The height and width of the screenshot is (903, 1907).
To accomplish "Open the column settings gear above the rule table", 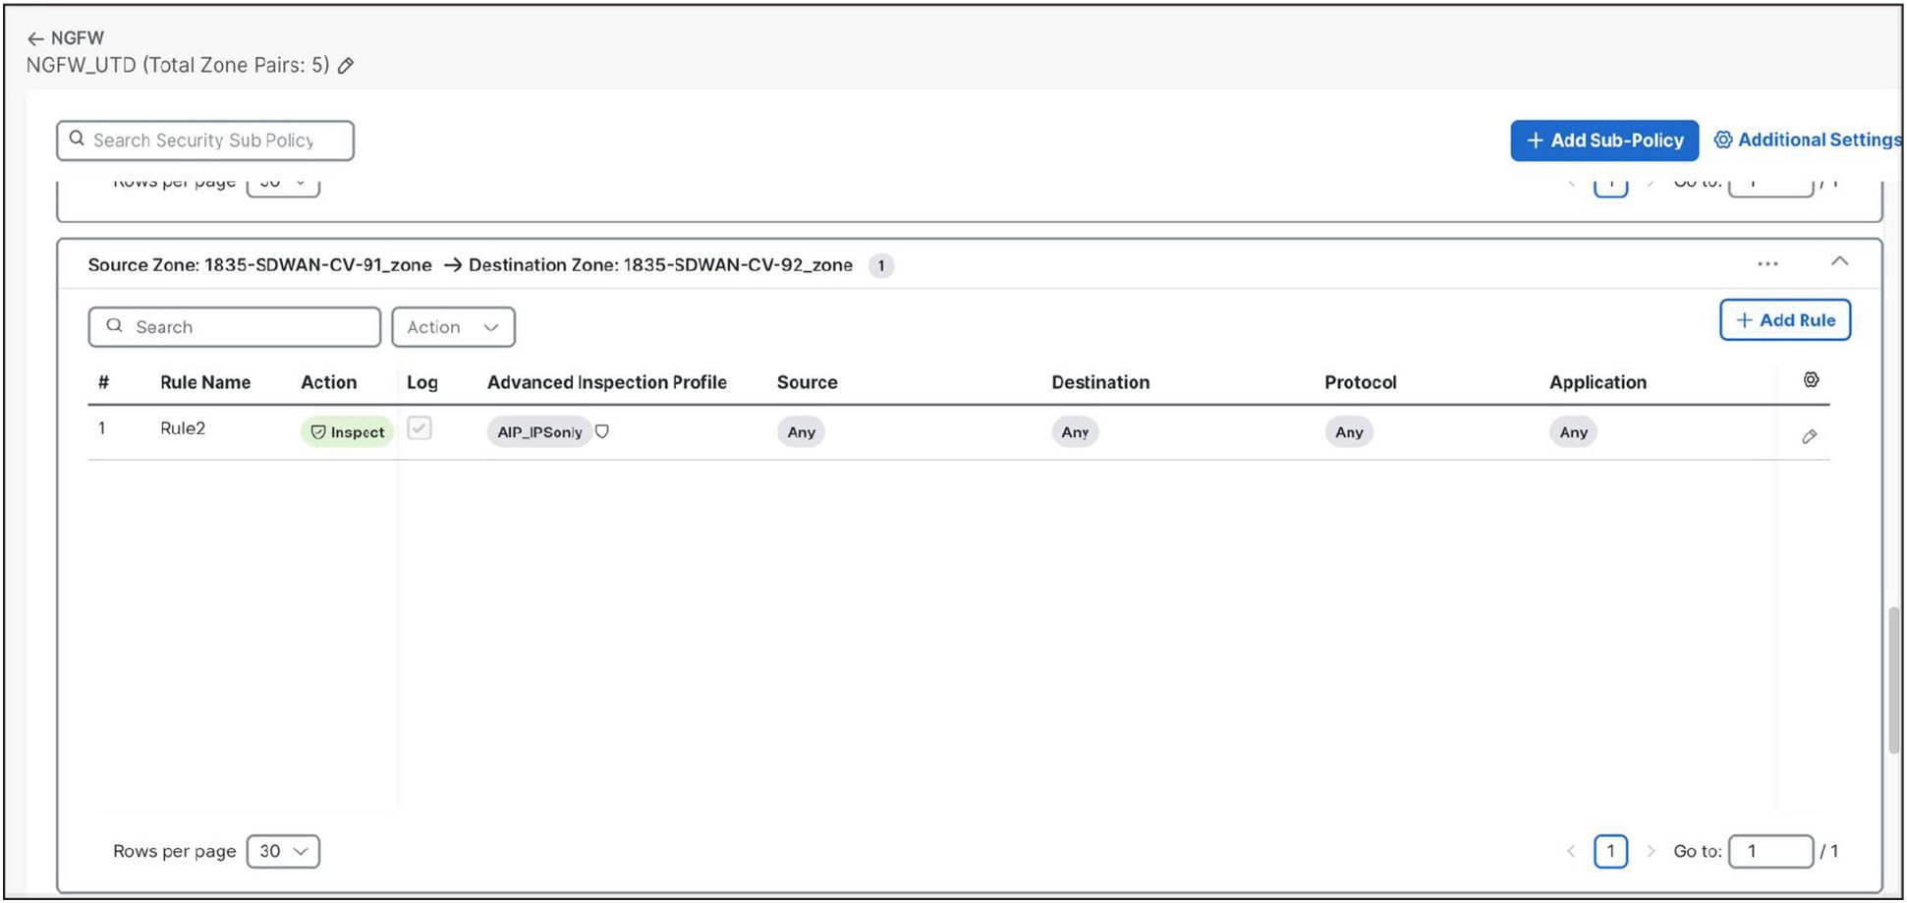I will point(1812,380).
